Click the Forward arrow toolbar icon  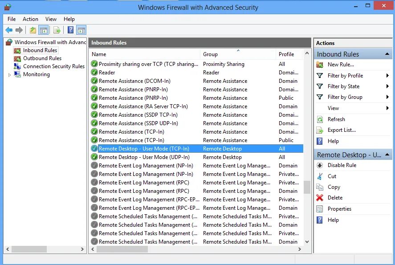point(19,30)
